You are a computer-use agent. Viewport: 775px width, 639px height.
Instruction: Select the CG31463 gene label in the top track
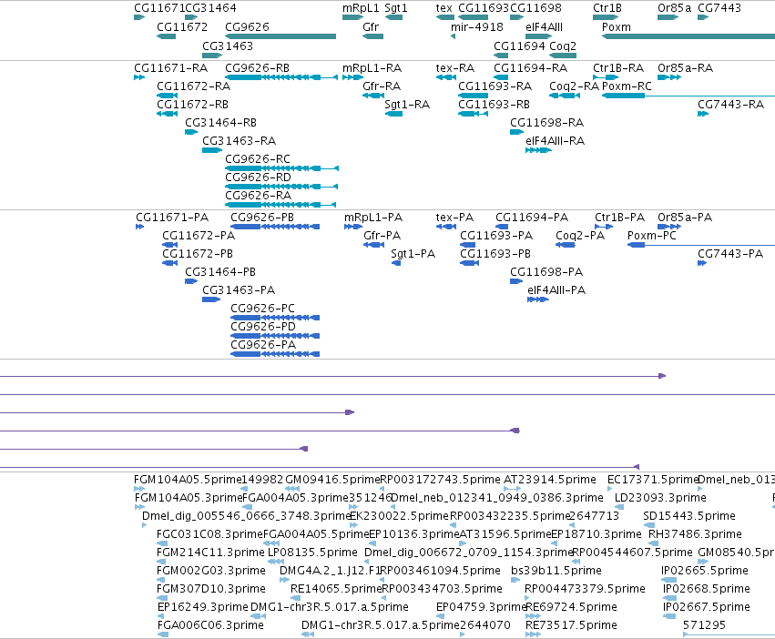228,46
